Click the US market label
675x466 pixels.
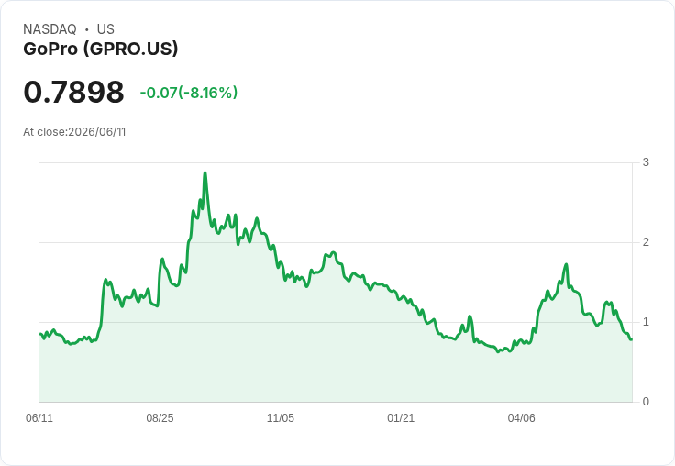(x=105, y=29)
